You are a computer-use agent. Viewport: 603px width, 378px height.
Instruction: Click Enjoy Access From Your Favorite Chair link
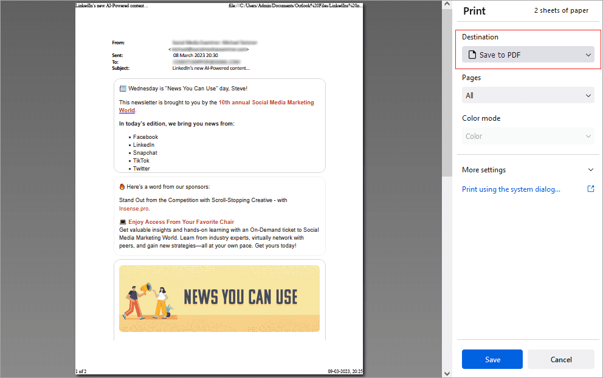[x=181, y=222]
